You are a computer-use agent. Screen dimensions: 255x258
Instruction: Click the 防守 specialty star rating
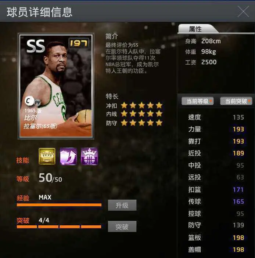(x=142, y=123)
